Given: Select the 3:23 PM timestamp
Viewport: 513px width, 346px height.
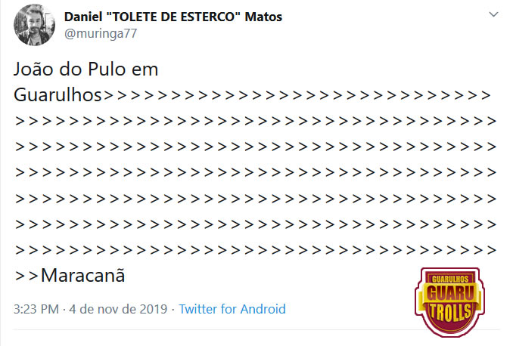Looking at the screenshot, I should 36,309.
